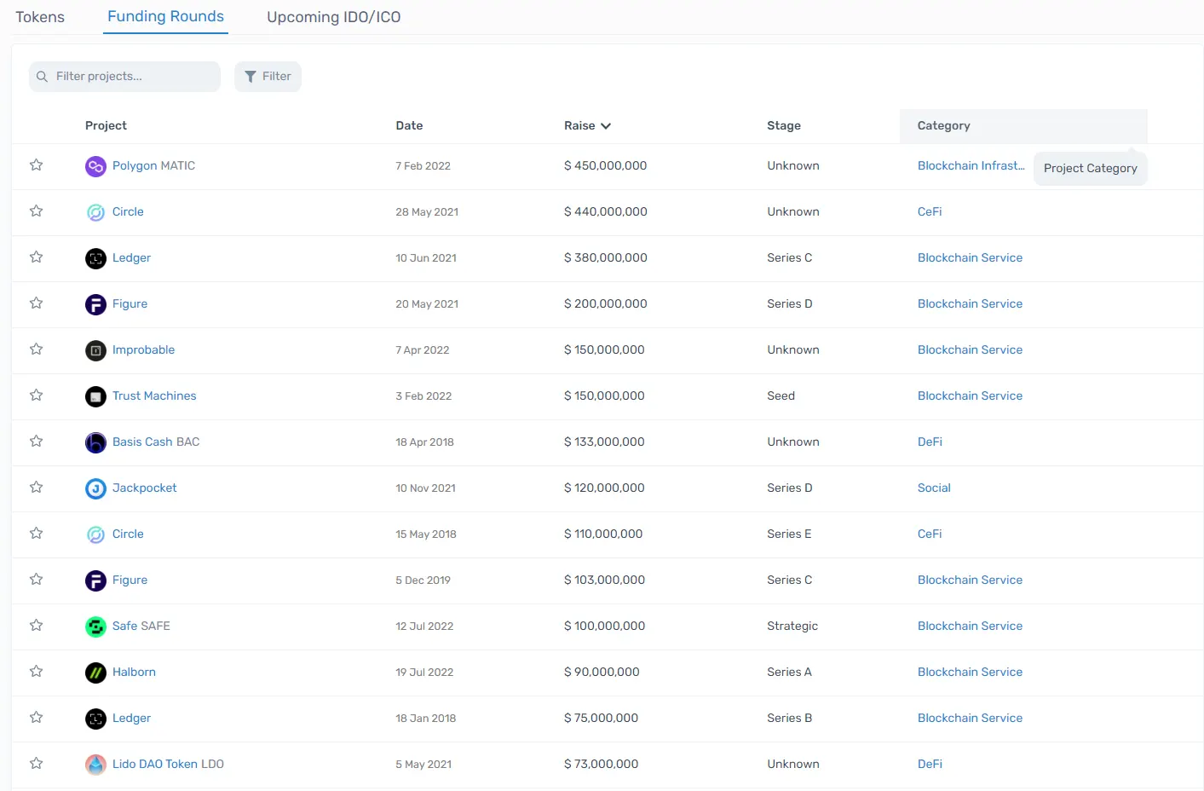The image size is (1204, 791).
Task: Click the date 7 Feb 2022
Action: tap(423, 166)
